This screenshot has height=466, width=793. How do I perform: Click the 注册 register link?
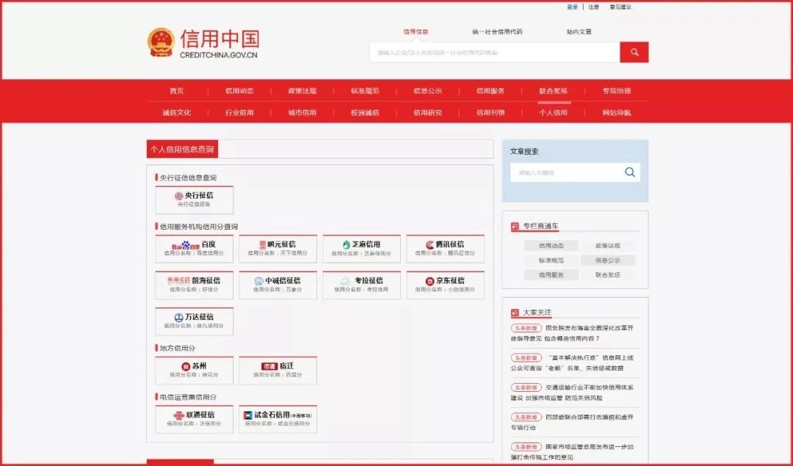coord(593,7)
